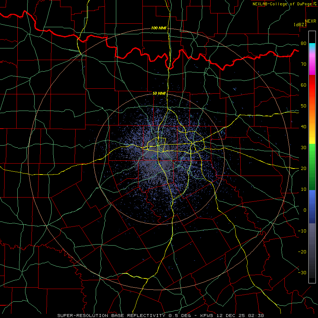Click the 20 value on dBZ scale
The image size is (318, 318).
pyautogui.click(x=304, y=169)
